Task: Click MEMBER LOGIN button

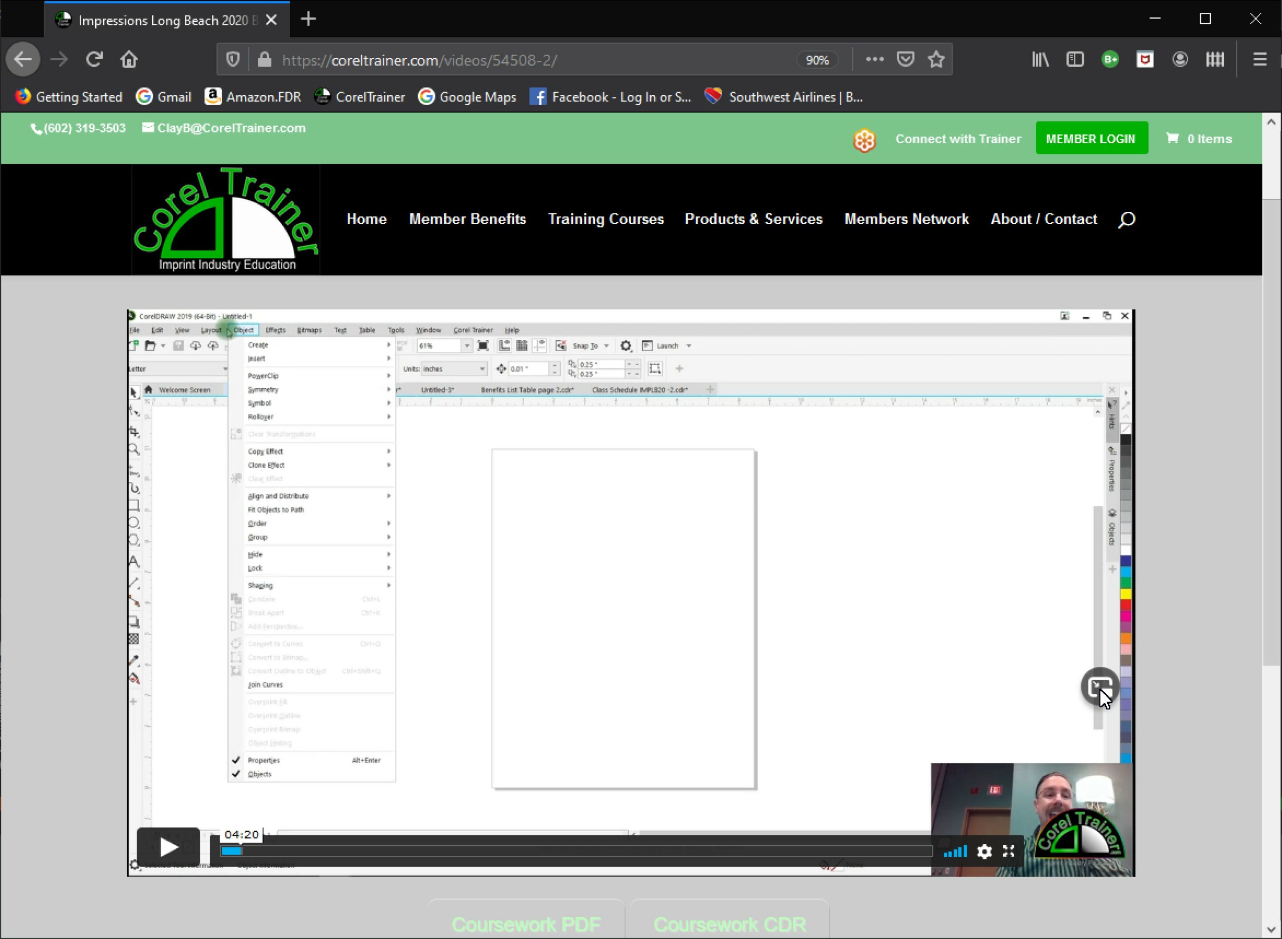Action: [1091, 138]
